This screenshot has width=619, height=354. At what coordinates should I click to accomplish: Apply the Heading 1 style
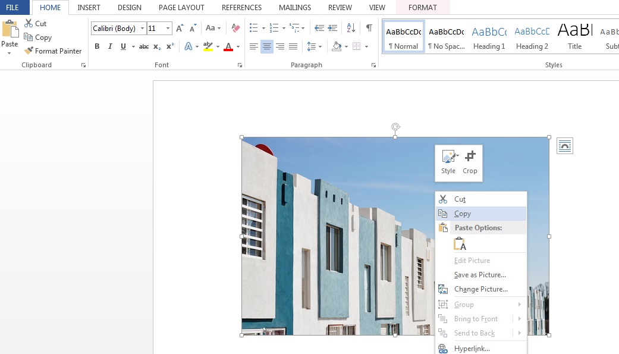click(x=489, y=37)
